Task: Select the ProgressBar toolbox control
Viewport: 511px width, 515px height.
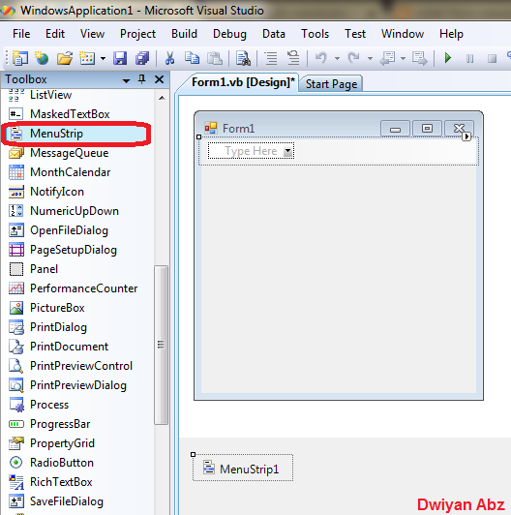Action: click(77, 424)
